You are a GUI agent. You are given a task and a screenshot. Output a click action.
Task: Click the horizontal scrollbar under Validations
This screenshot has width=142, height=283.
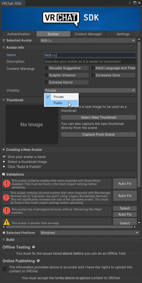click(x=70, y=227)
